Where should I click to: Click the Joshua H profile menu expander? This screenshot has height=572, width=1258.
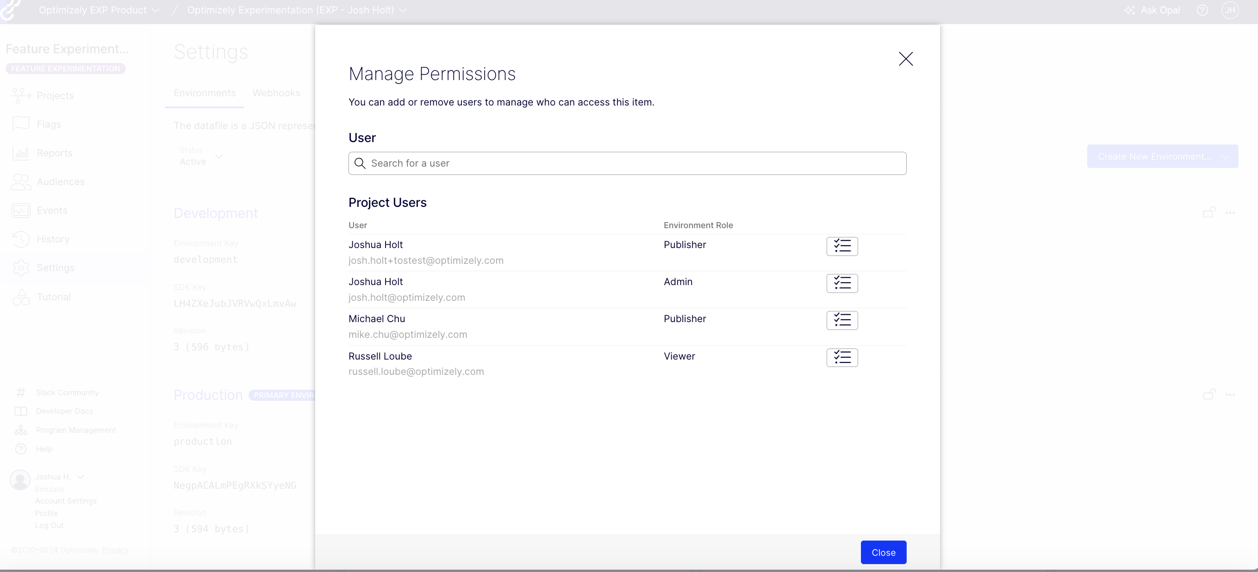coord(80,477)
